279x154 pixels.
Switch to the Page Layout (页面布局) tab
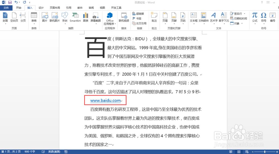55,8
